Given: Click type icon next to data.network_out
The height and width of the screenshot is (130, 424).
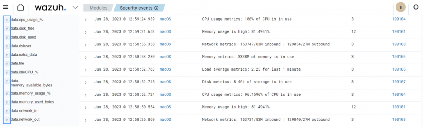Looking at the screenshot, I should tap(7, 120).
